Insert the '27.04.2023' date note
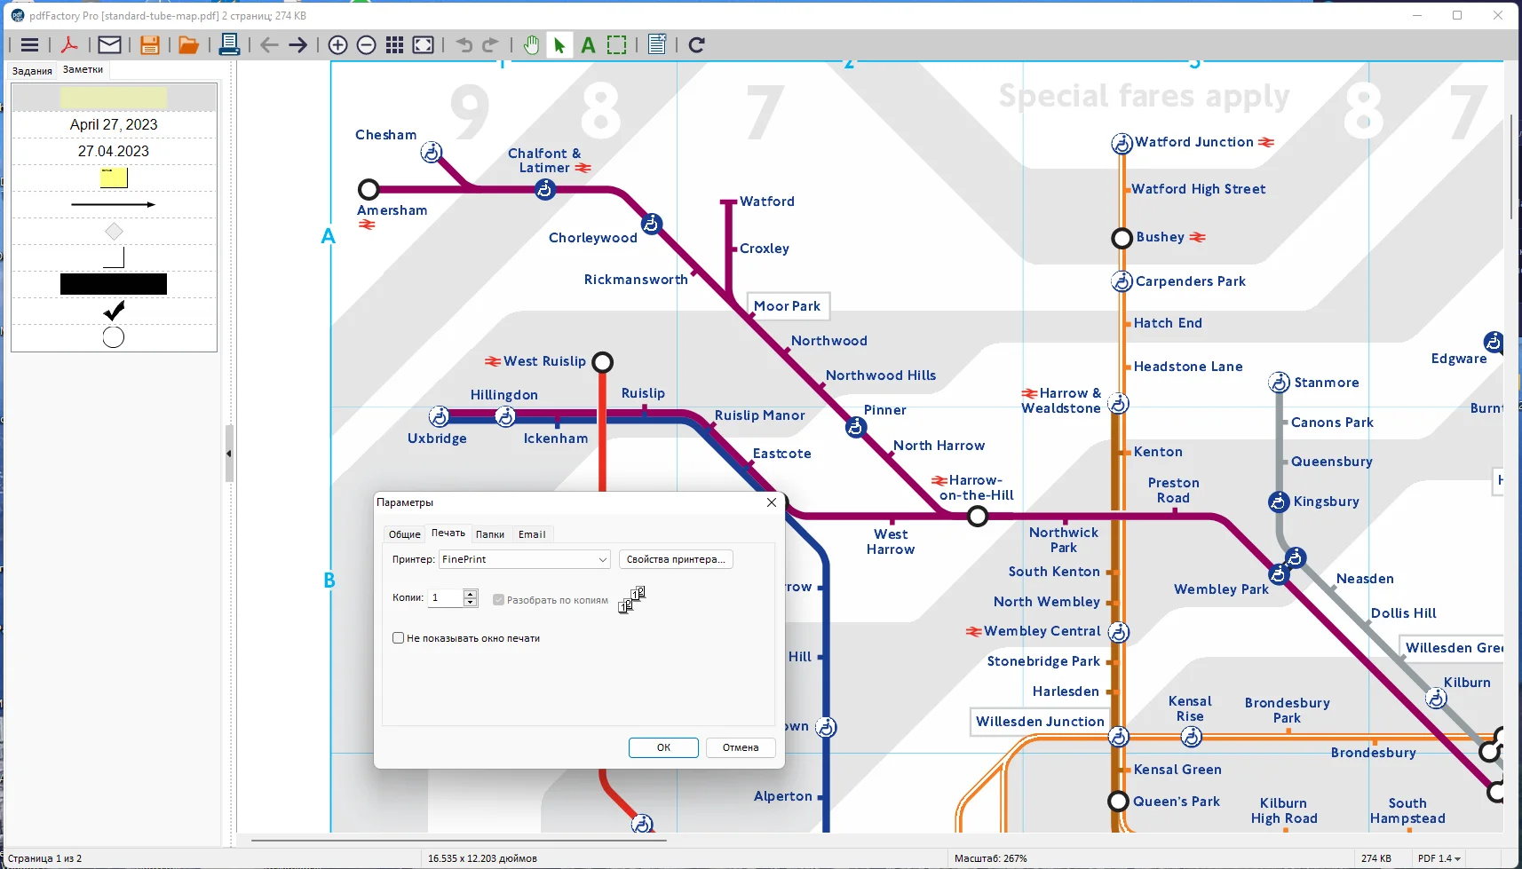This screenshot has height=869, width=1522. pos(114,152)
